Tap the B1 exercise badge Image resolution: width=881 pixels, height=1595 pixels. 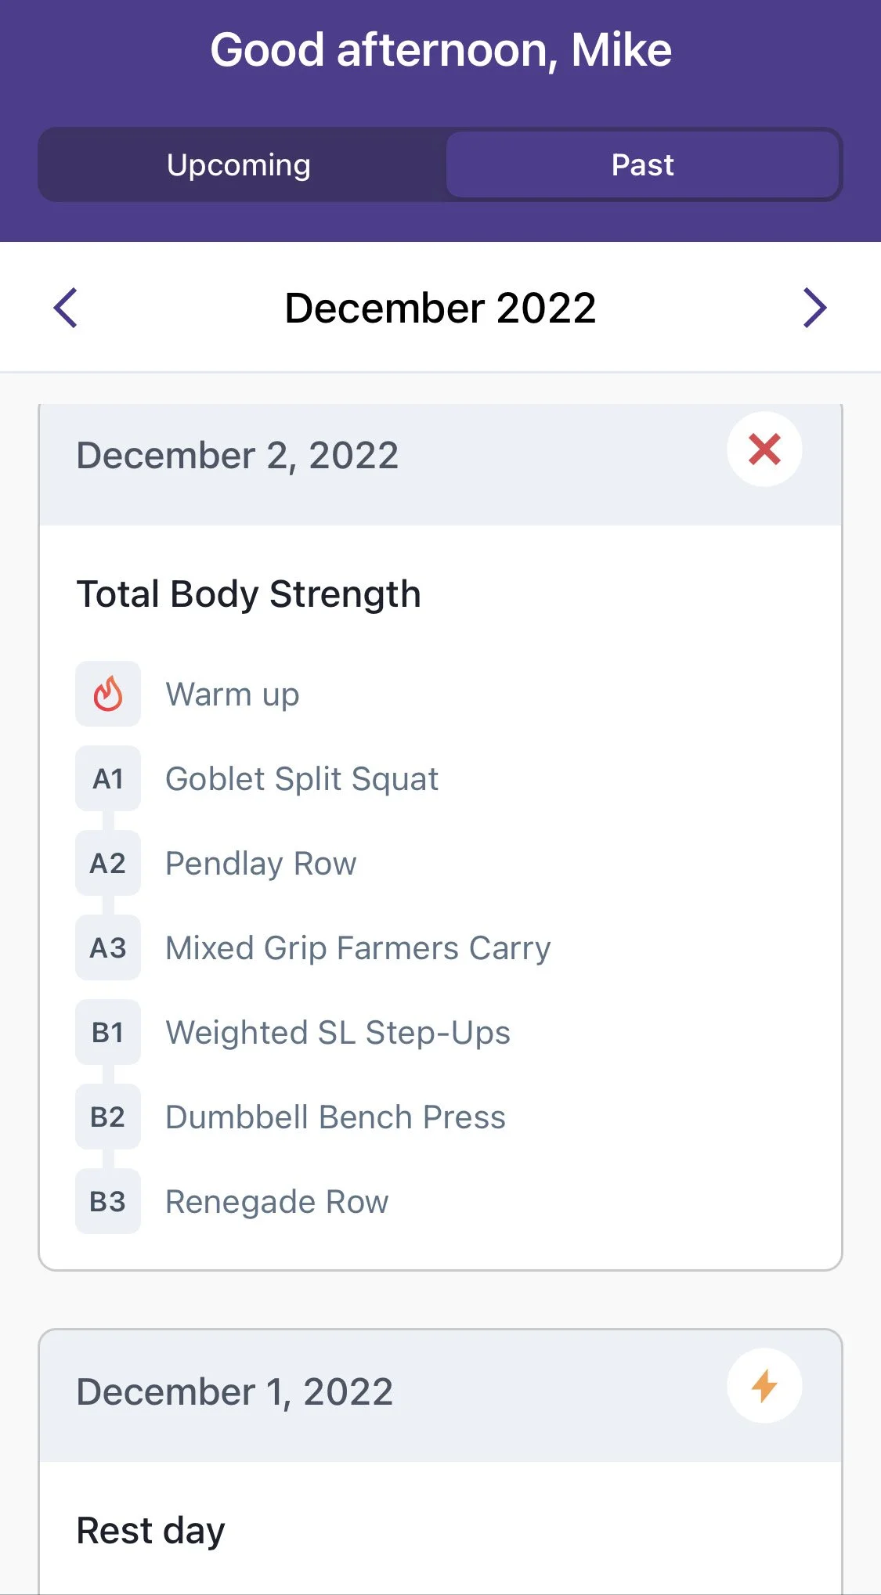coord(108,1032)
